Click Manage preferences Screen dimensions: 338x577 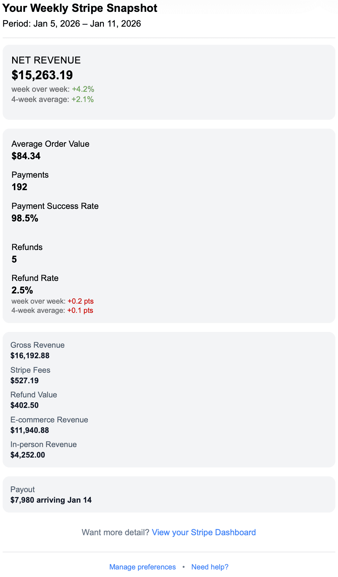click(x=142, y=567)
